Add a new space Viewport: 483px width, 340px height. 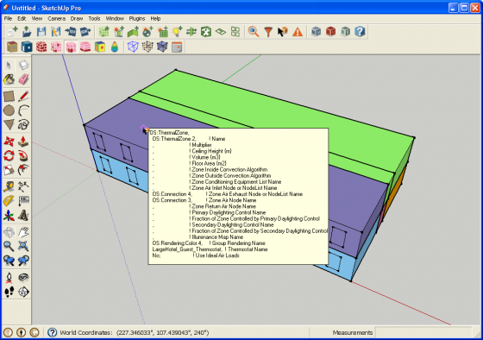(103, 31)
